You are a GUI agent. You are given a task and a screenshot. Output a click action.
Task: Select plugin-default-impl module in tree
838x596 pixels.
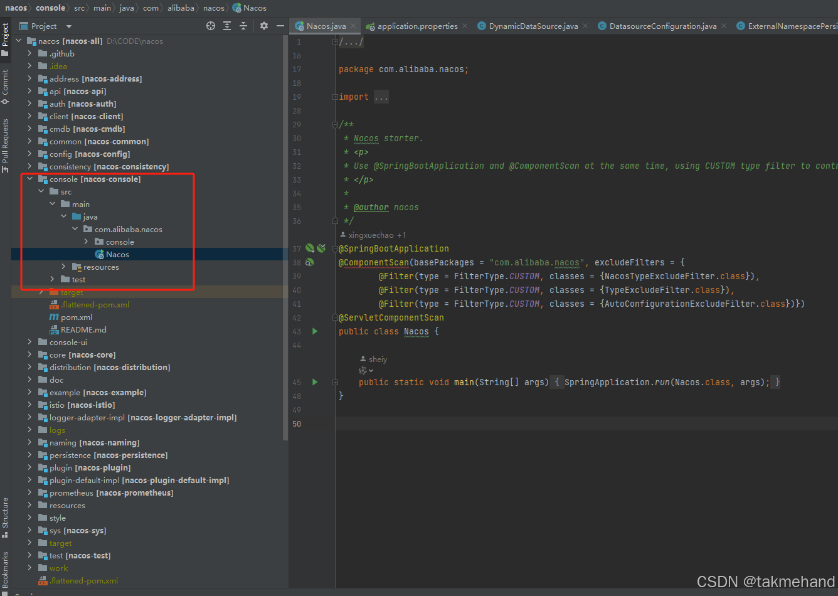(139, 480)
